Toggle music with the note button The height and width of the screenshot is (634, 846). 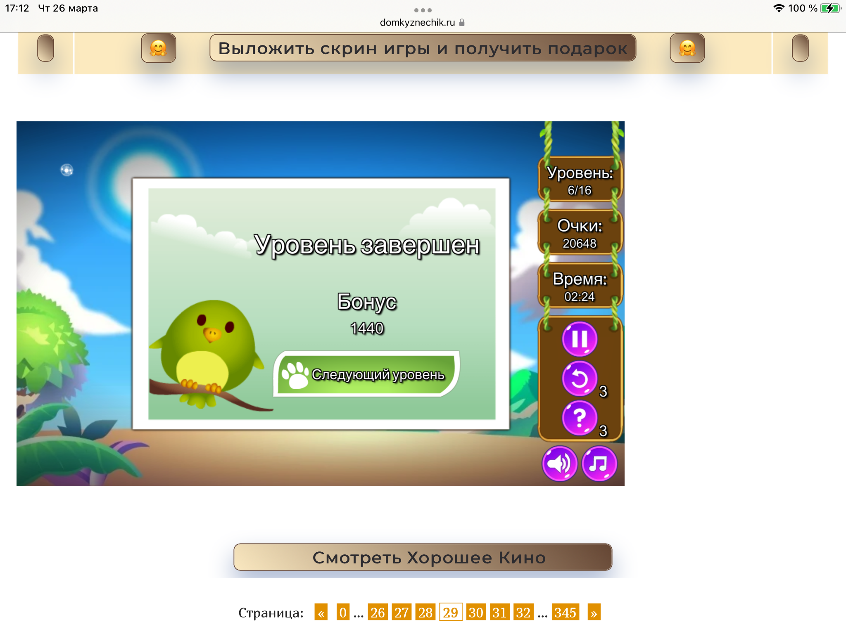(599, 464)
